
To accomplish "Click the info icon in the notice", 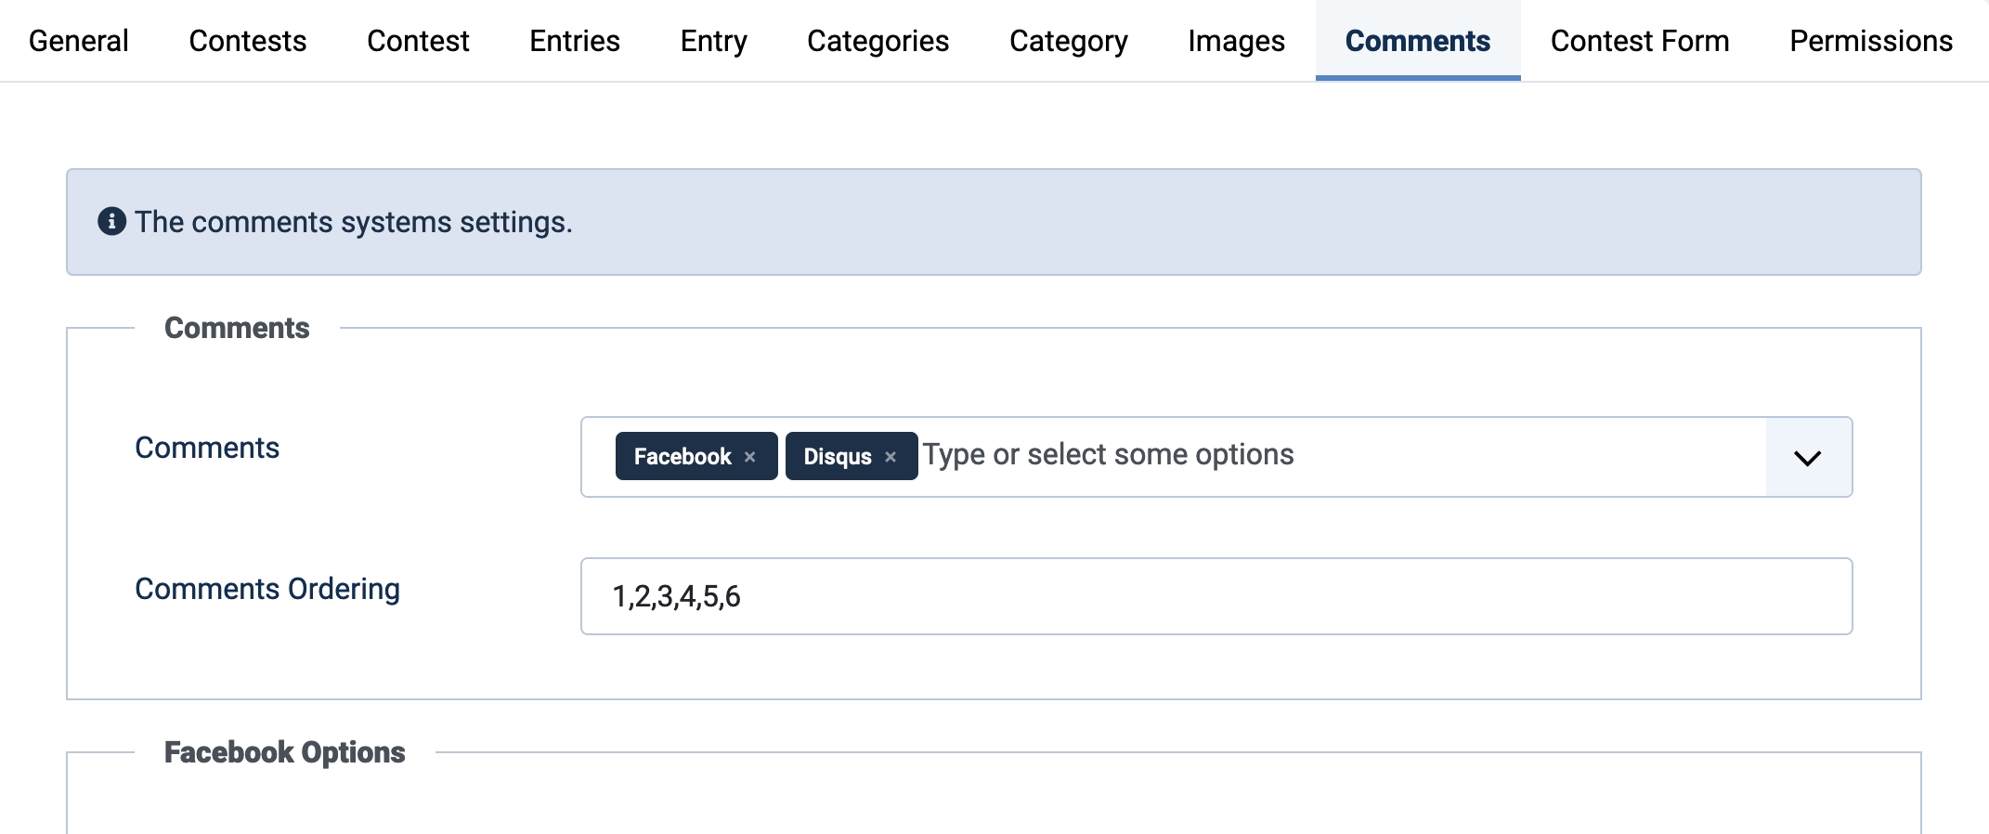I will (x=111, y=222).
